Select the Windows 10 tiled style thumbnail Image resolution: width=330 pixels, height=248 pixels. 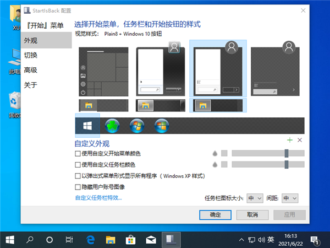(x=104, y=72)
